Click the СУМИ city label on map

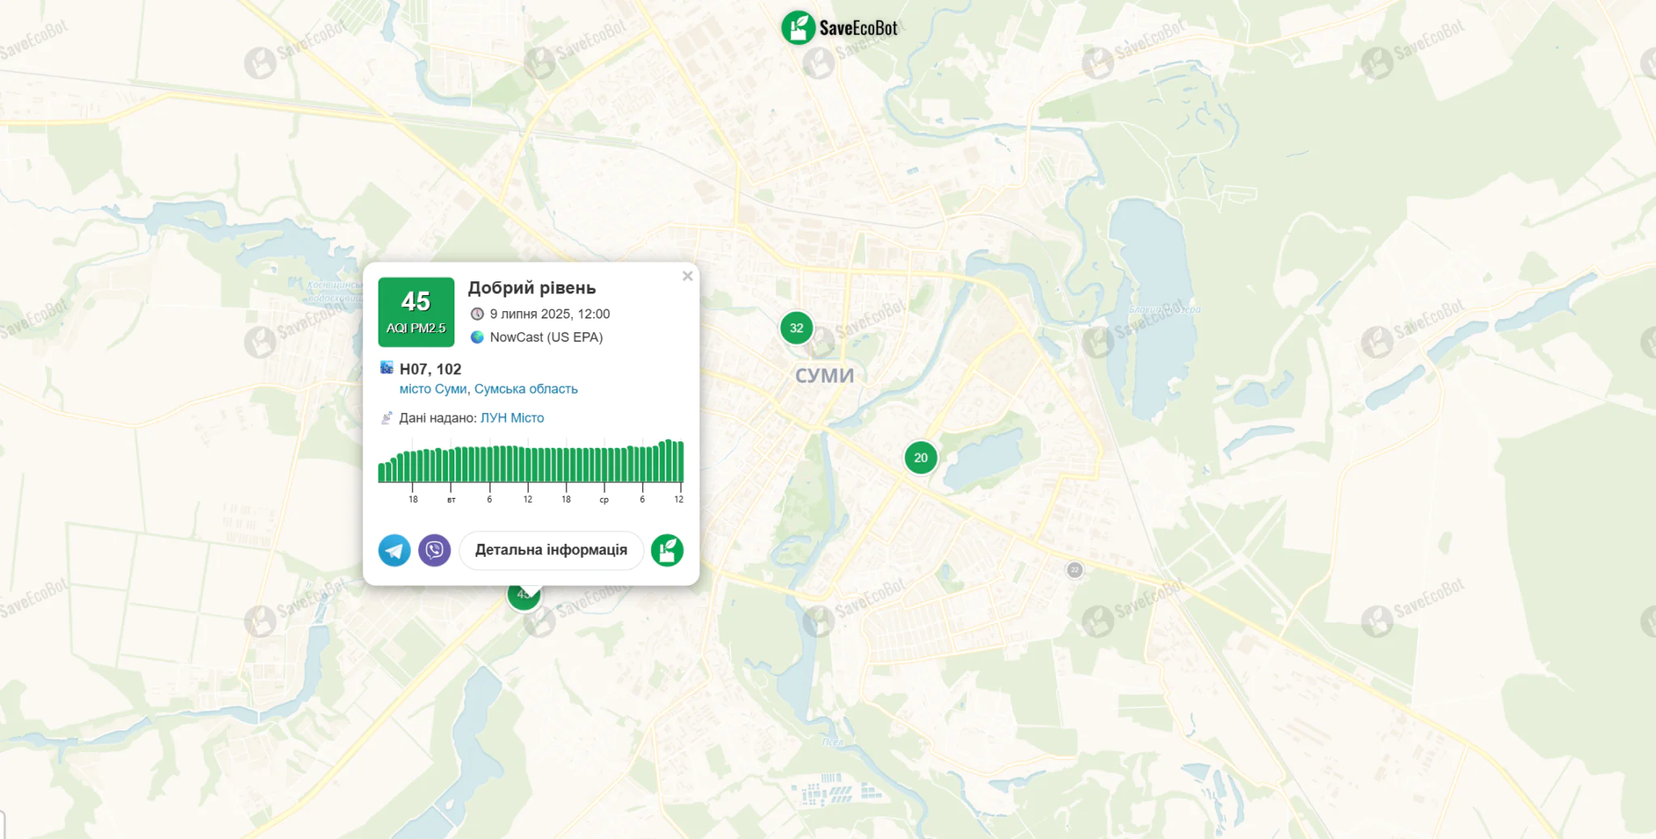point(824,376)
